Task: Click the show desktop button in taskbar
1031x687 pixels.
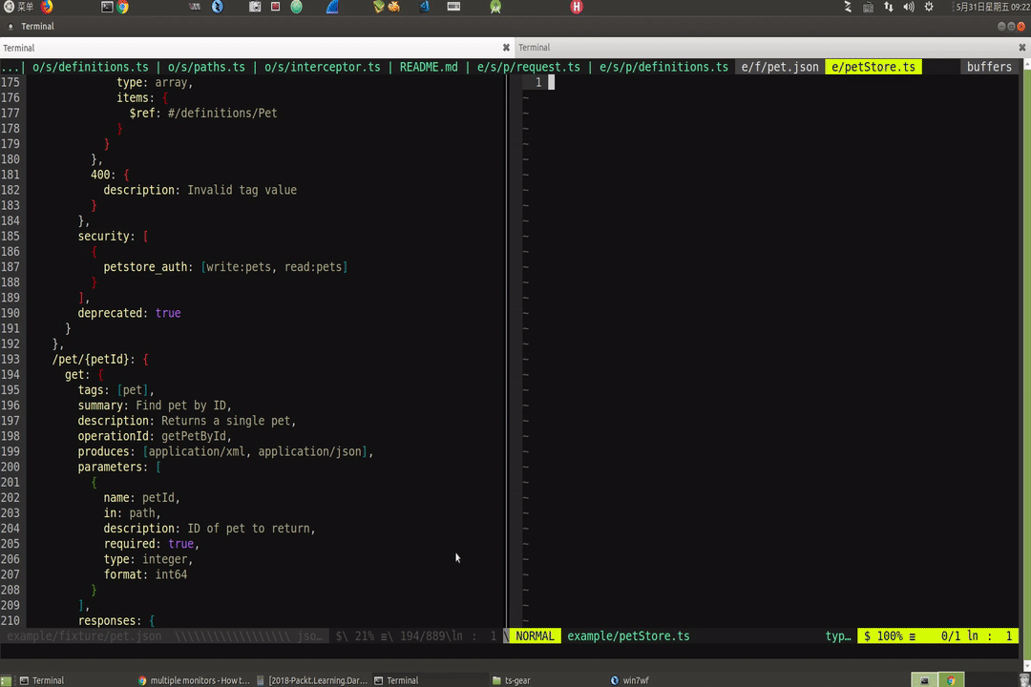Action: coord(6,680)
